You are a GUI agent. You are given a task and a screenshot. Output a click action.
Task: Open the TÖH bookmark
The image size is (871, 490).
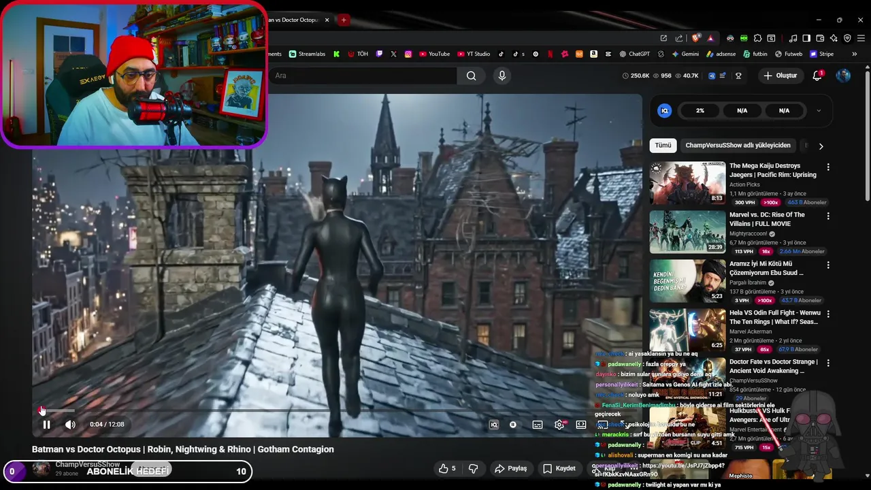(x=358, y=54)
